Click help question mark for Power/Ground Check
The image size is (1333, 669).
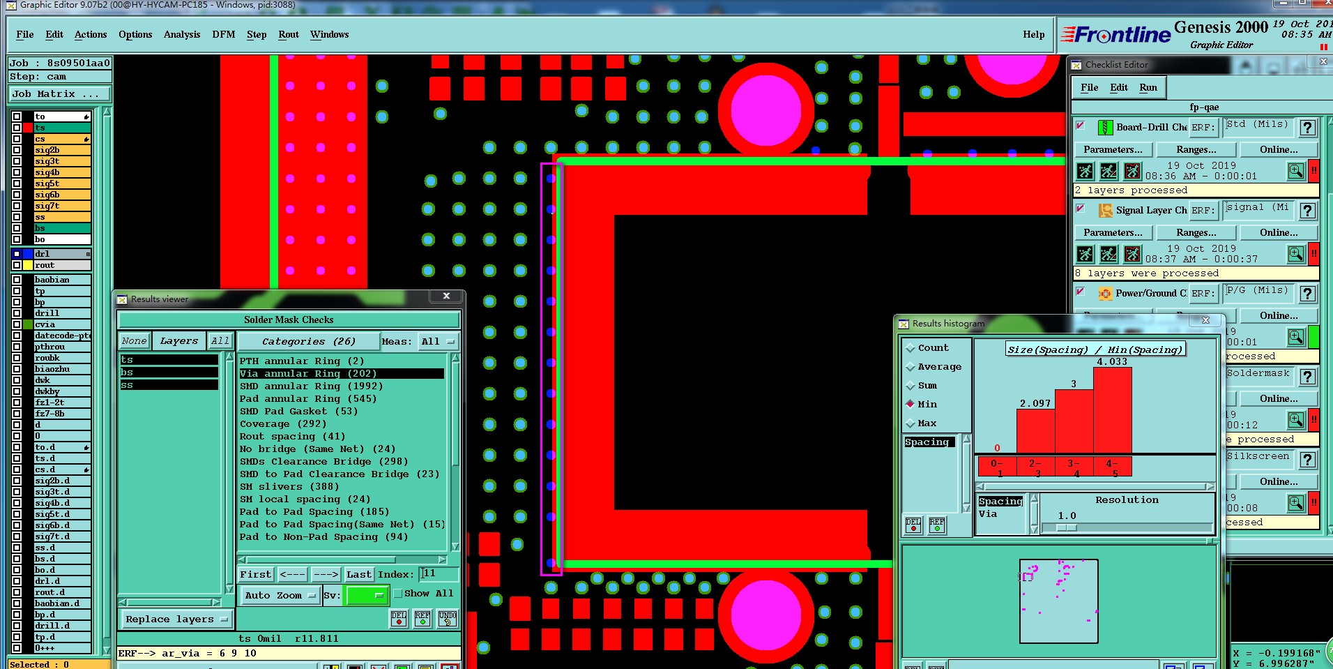click(1308, 294)
